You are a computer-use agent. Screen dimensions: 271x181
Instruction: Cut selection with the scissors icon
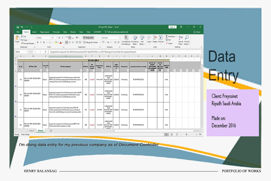click(22, 37)
